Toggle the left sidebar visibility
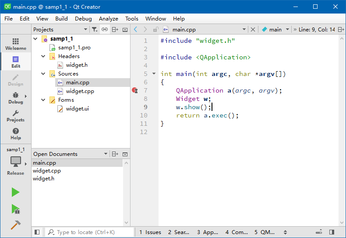Viewport: 346px width, 238px height. (x=37, y=232)
